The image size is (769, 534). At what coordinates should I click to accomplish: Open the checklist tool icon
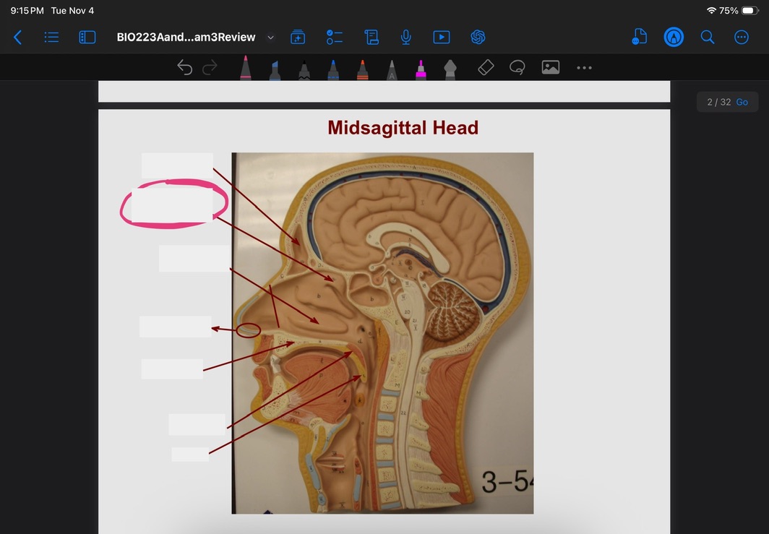click(x=334, y=37)
